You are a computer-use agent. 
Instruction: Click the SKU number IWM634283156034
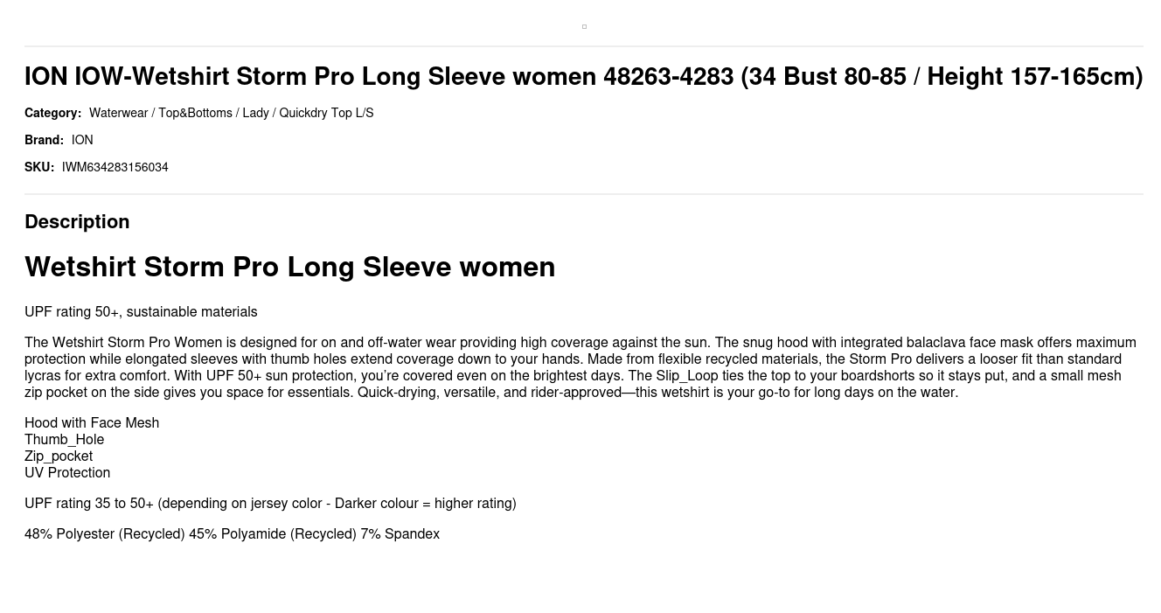point(115,167)
